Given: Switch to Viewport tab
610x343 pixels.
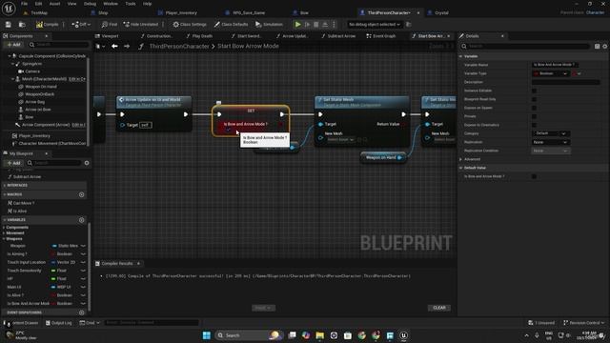Looking at the screenshot, I should (x=107, y=36).
